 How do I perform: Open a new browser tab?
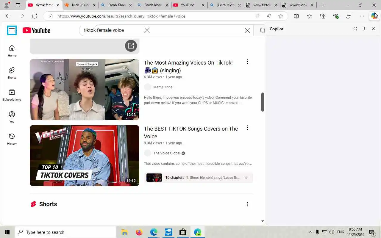(323, 5)
